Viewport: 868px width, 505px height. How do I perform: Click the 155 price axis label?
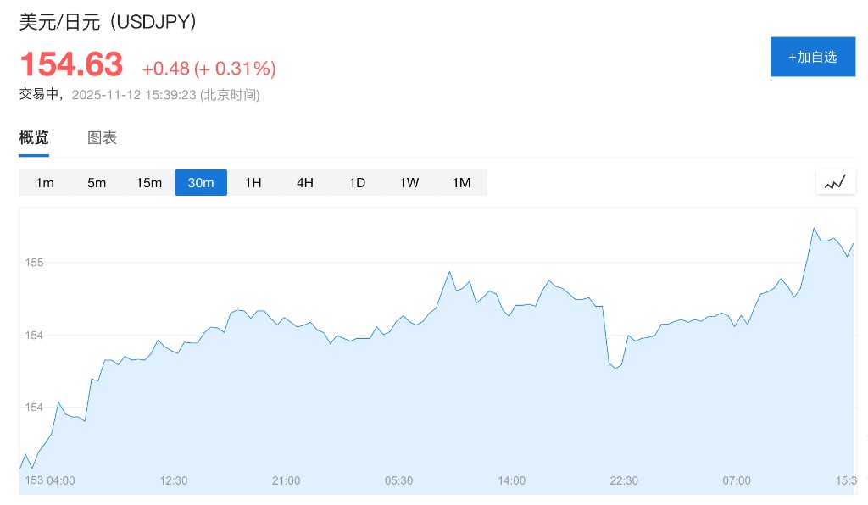[34, 263]
